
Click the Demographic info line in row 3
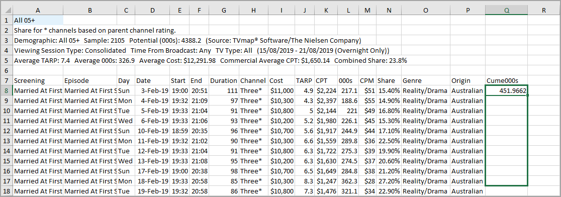point(188,40)
